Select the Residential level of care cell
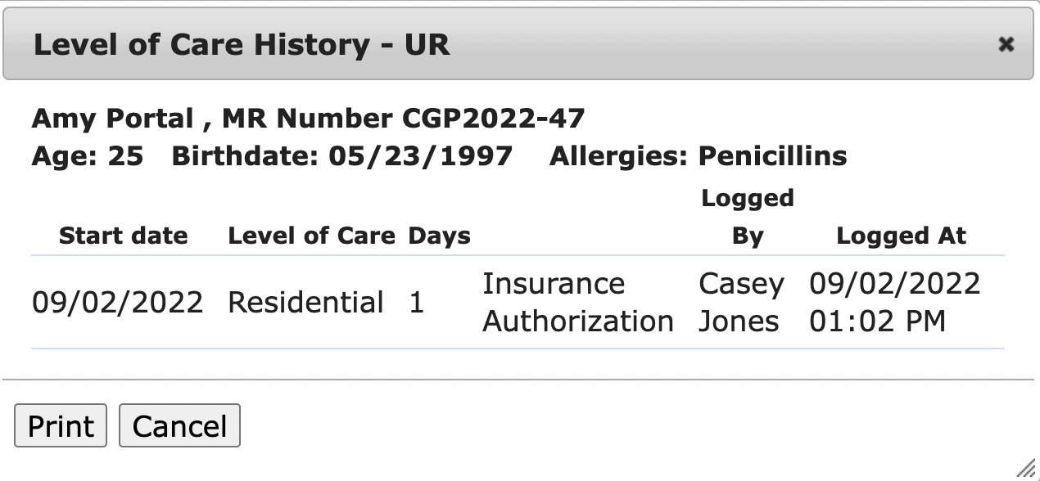1040x481 pixels. point(305,303)
